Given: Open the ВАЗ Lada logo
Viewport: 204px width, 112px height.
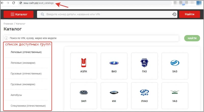Looking at the screenshot, I should pos(114,63).
